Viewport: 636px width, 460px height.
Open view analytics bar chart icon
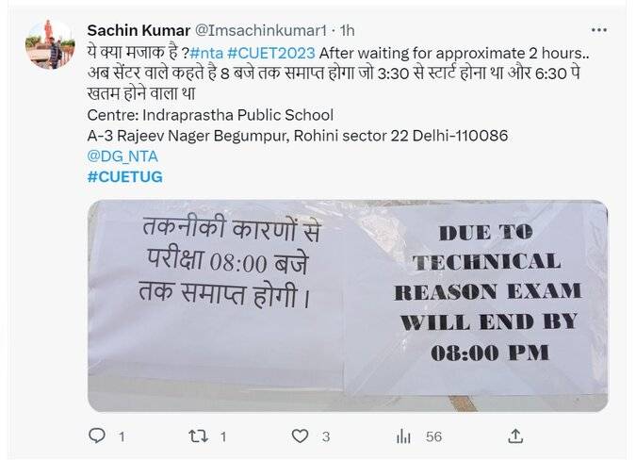(403, 436)
